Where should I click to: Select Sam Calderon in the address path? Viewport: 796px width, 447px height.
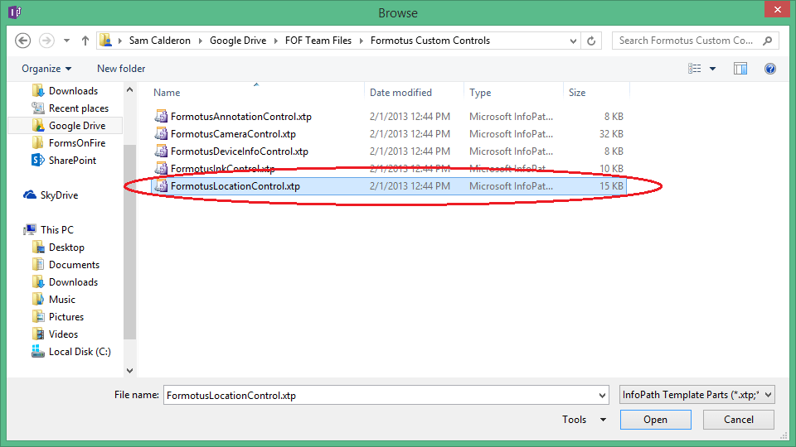159,41
